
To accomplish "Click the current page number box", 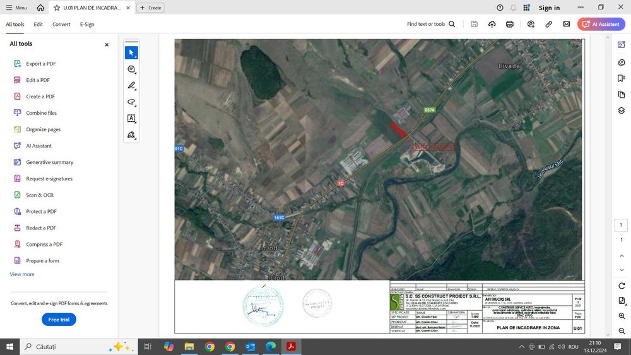I will 621,225.
